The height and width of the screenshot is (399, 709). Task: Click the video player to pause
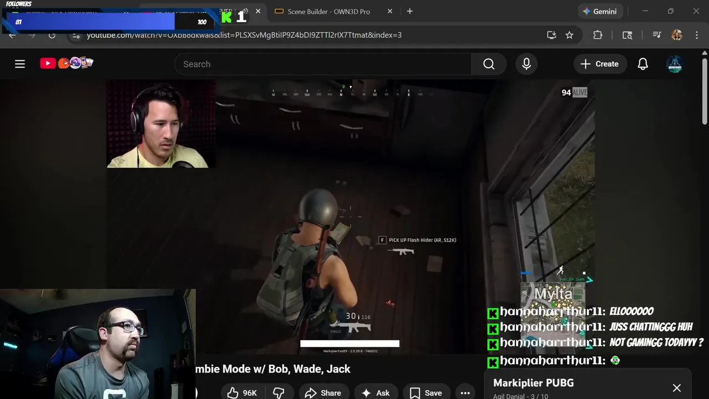[x=350, y=216]
